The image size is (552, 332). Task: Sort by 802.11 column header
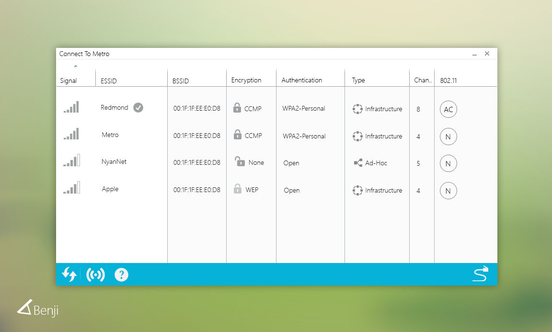coord(448,80)
